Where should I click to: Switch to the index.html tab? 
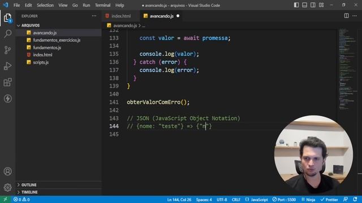coord(120,16)
